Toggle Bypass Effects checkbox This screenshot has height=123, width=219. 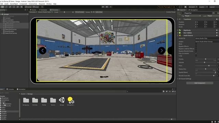pyautogui.click(x=196, y=46)
